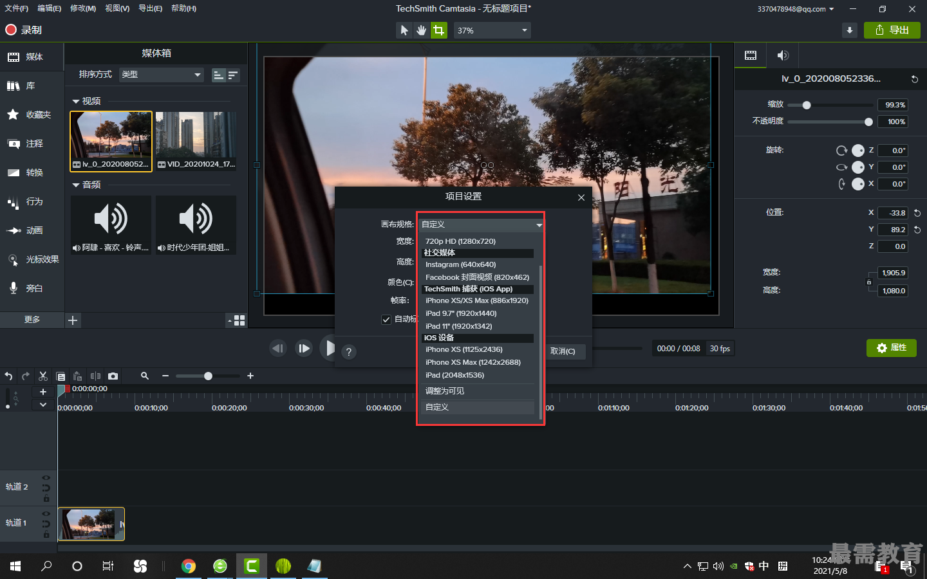Click the 属性 properties button
The width and height of the screenshot is (927, 579).
pos(892,348)
